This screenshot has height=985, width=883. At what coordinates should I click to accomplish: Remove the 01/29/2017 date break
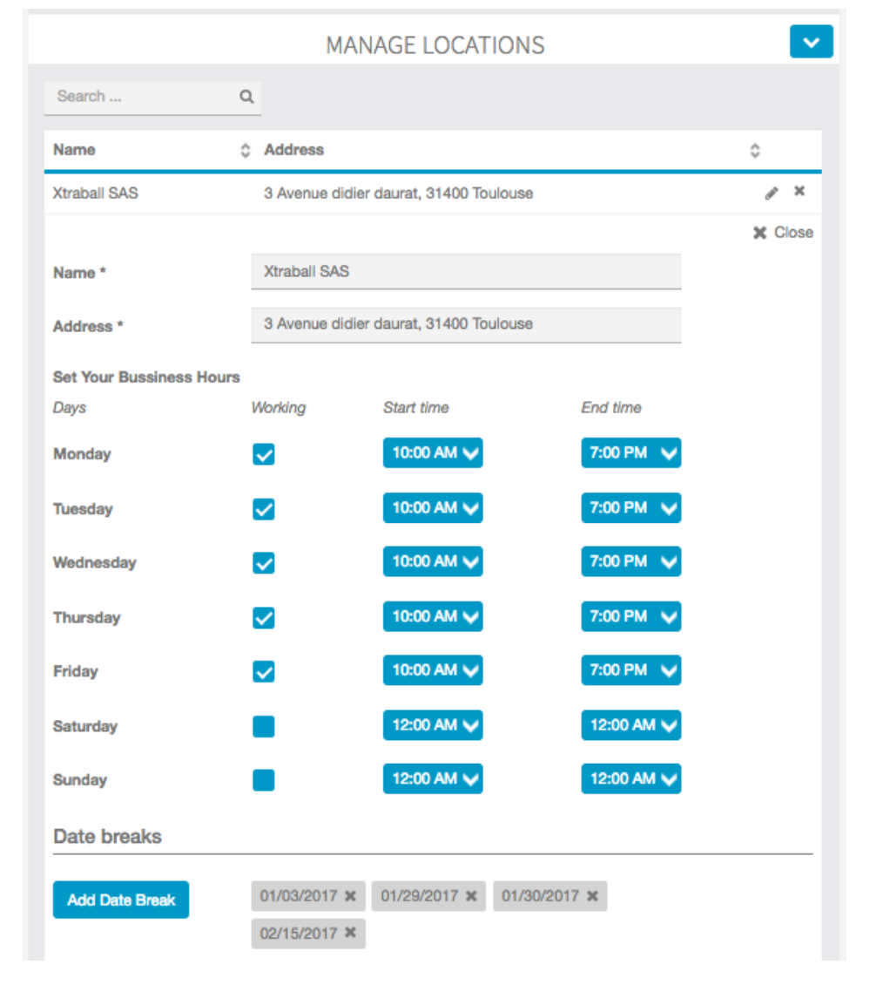coord(471,896)
